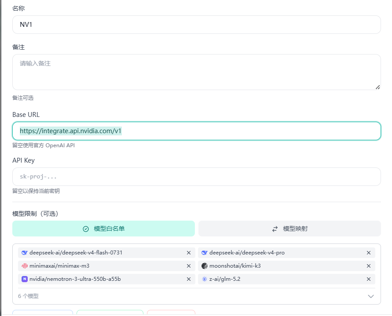Click the 6 个模型 count text
The width and height of the screenshot is (392, 316).
(x=28, y=296)
